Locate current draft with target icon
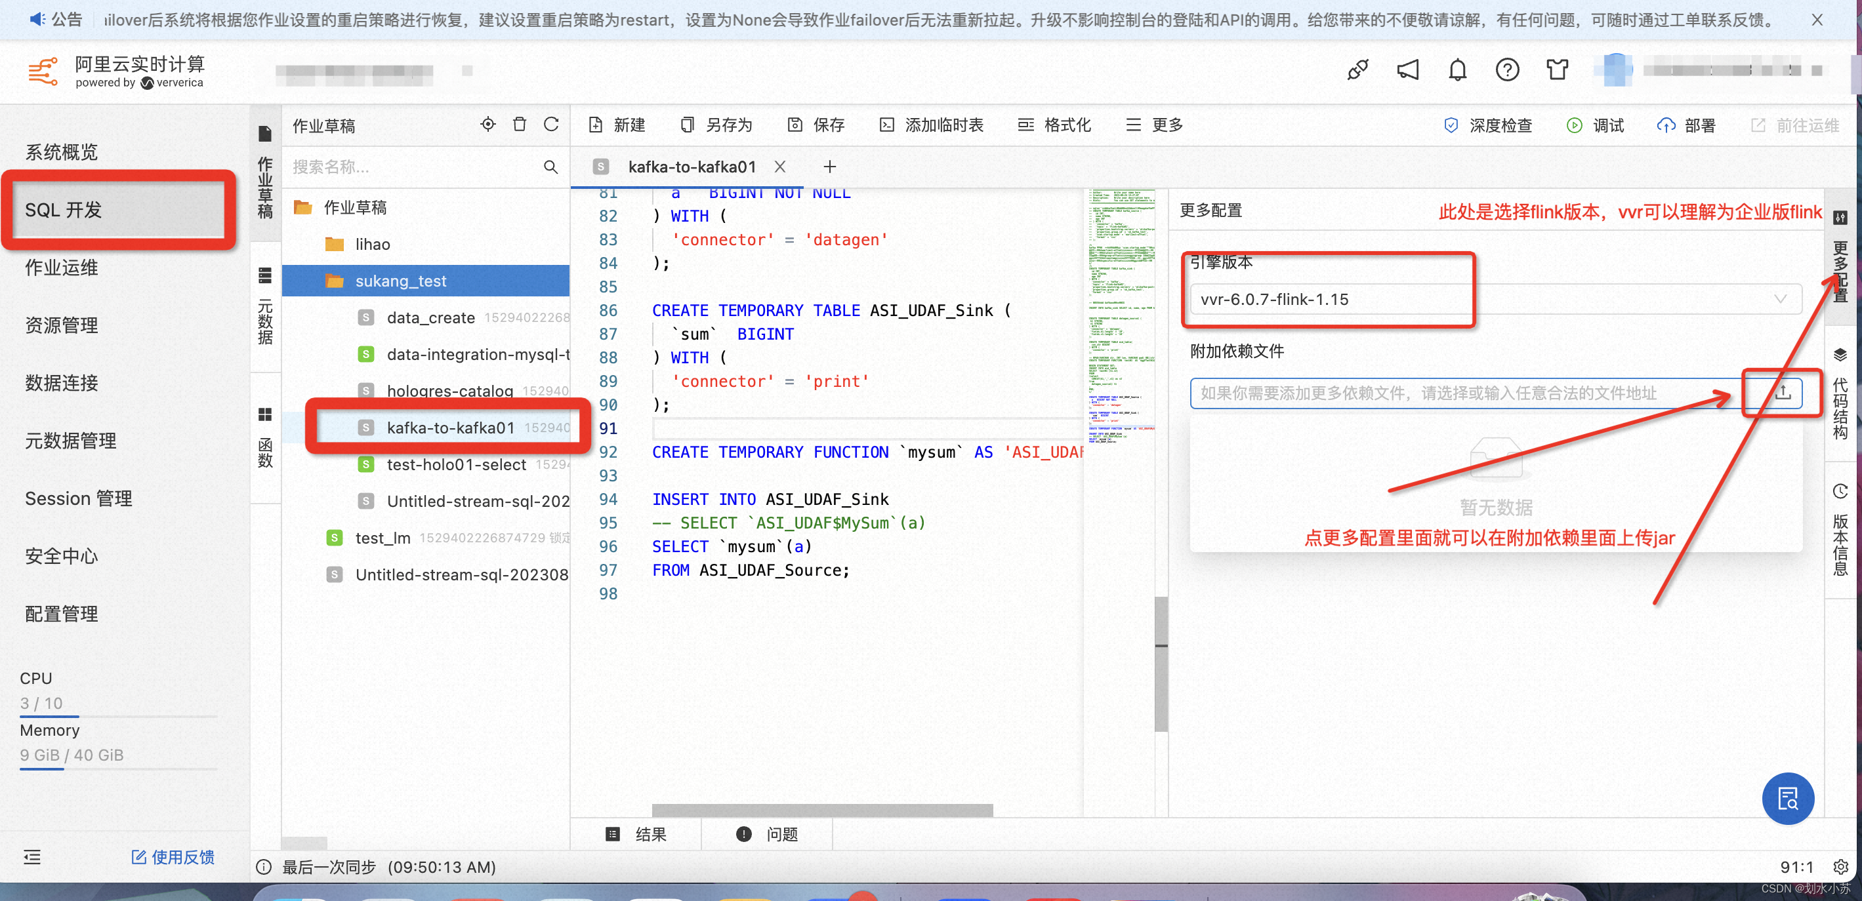Screen dimensions: 1862x901 pos(488,125)
